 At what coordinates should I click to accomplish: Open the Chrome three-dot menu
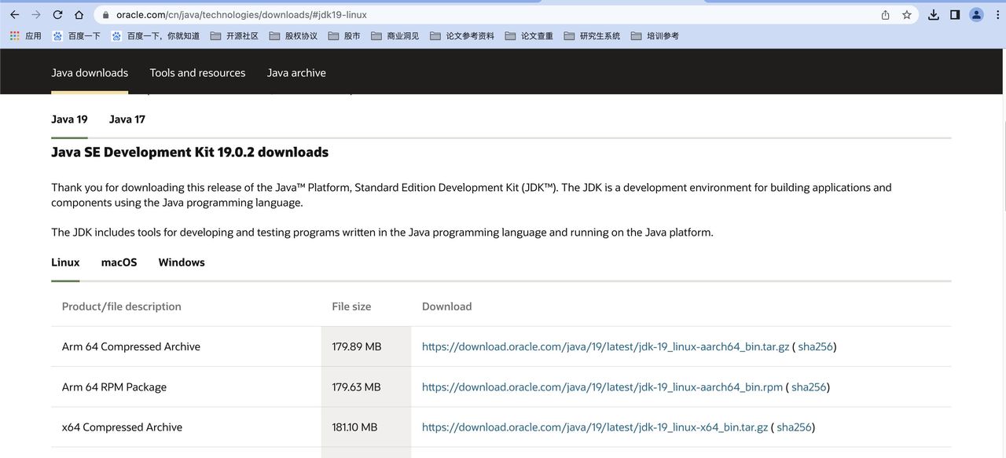(x=997, y=15)
